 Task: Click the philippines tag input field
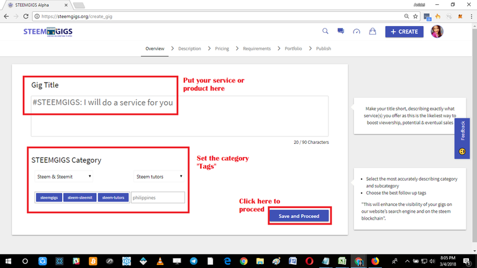point(158,197)
